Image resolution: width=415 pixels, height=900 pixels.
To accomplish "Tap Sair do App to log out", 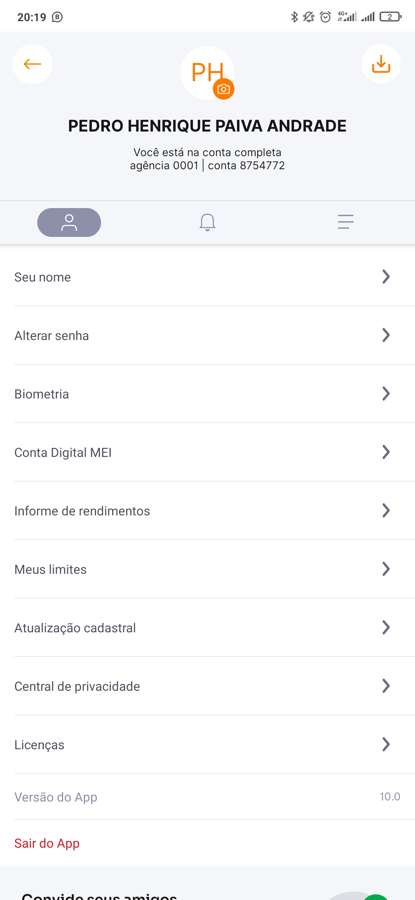I will coord(47,843).
